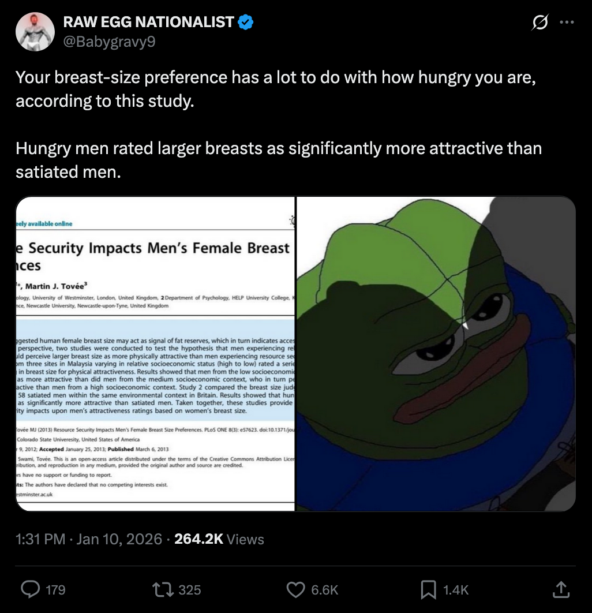Open the share post menu

coord(560,589)
